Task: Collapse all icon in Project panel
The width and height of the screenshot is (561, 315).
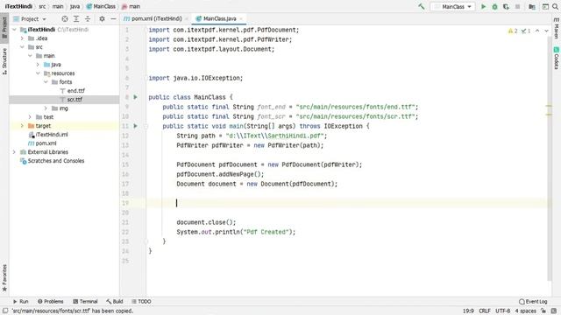Action: pos(88,18)
